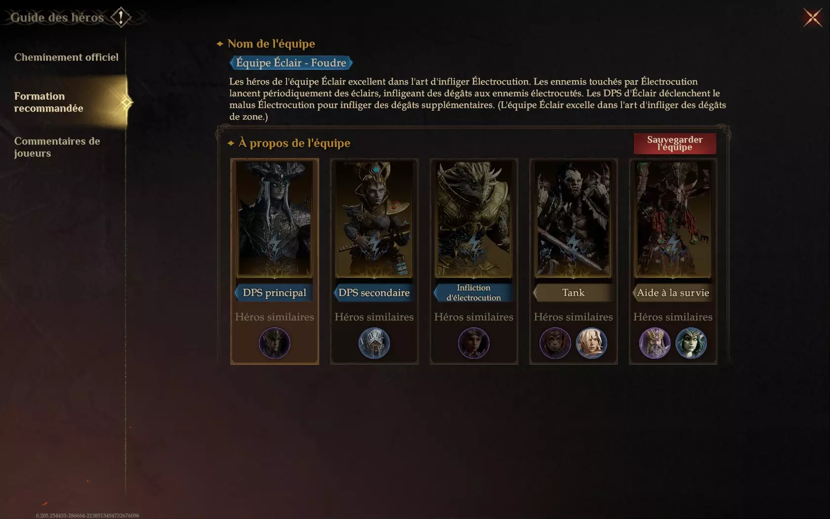The width and height of the screenshot is (830, 519).
Task: Click the Sauvegarder l'équipe button
Action: coord(675,143)
